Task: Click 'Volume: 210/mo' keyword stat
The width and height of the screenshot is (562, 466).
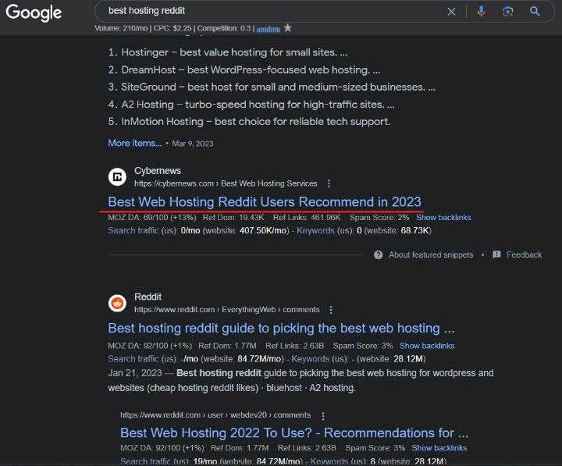Action: click(x=121, y=28)
